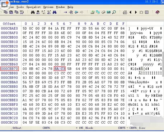The height and width of the screenshot is (134, 164).
Task: Open Replace Text with the arrows icon
Action: [43, 12]
